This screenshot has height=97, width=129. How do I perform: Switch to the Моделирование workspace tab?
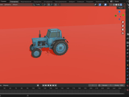(x=26, y=2)
